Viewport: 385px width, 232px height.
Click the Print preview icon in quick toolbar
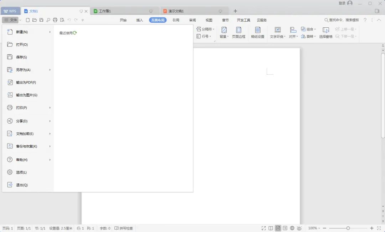pyautogui.click(x=62, y=20)
